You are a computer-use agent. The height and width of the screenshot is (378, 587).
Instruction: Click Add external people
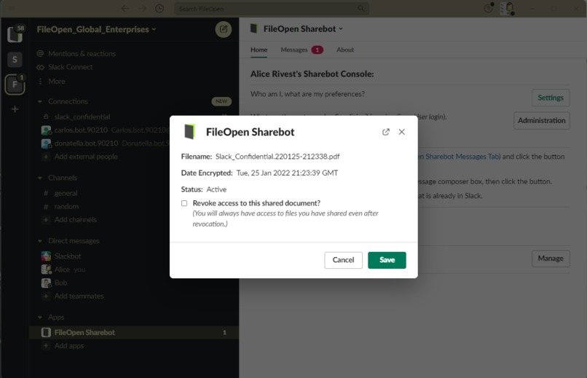86,157
